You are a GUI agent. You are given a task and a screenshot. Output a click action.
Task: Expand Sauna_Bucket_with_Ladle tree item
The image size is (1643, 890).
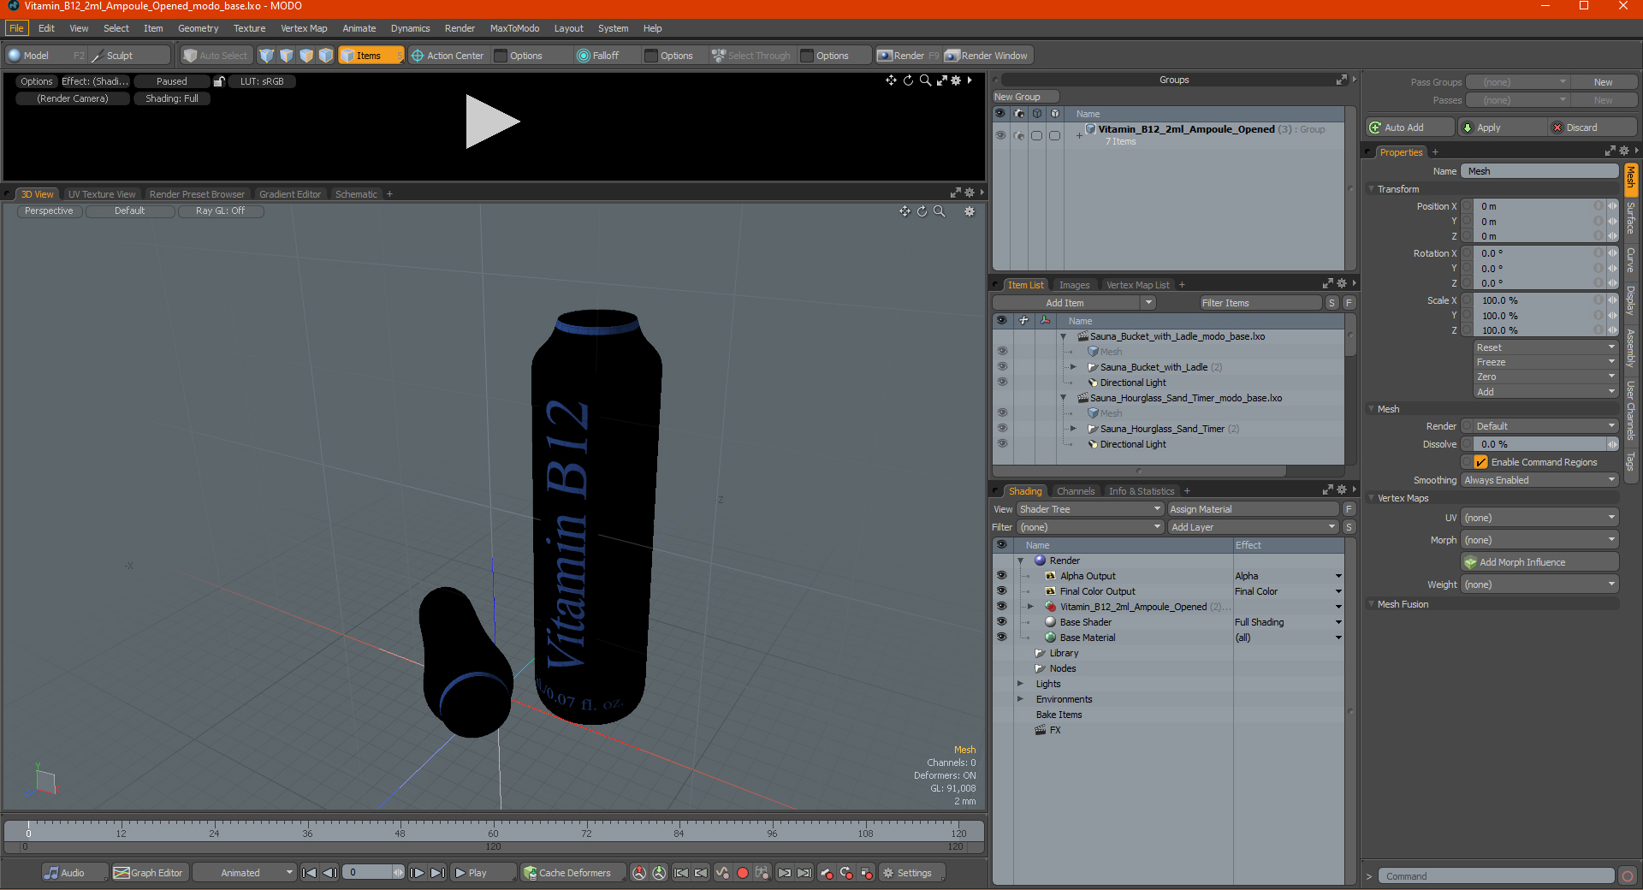(1073, 367)
